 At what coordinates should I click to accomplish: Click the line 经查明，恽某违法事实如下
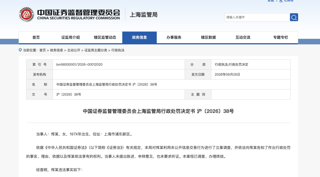[x=59, y=170]
